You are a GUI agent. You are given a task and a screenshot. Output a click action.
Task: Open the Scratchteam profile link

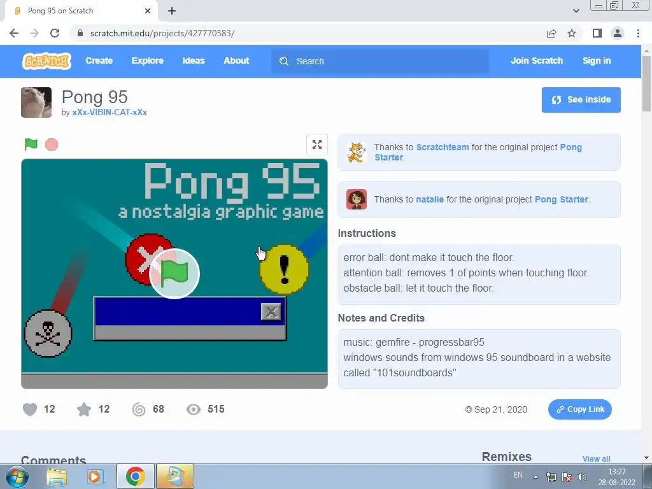coord(443,147)
